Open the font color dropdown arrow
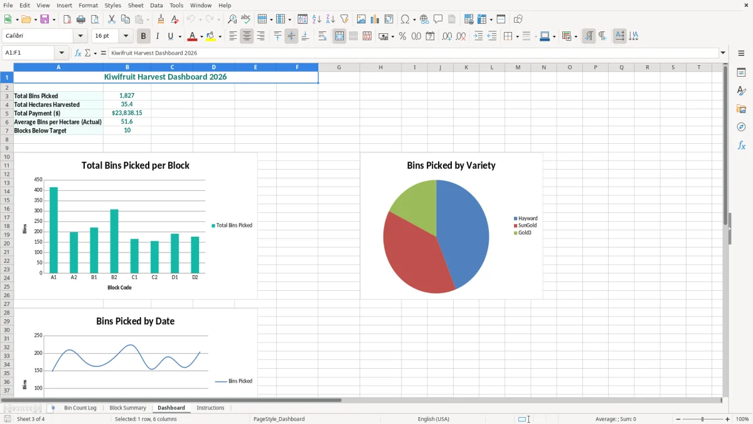Screen dimensions: 753x424 point(201,36)
